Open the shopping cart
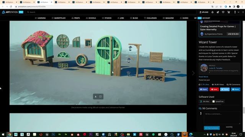The width and height of the screenshot is (245, 137). (x=229, y=12)
